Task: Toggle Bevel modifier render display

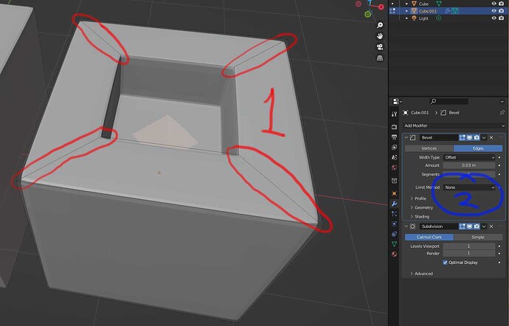Action: (x=477, y=138)
